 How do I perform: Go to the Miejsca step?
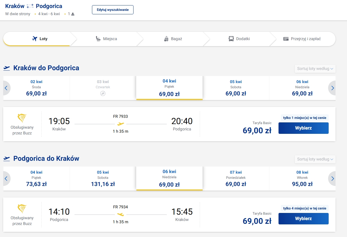(x=106, y=39)
